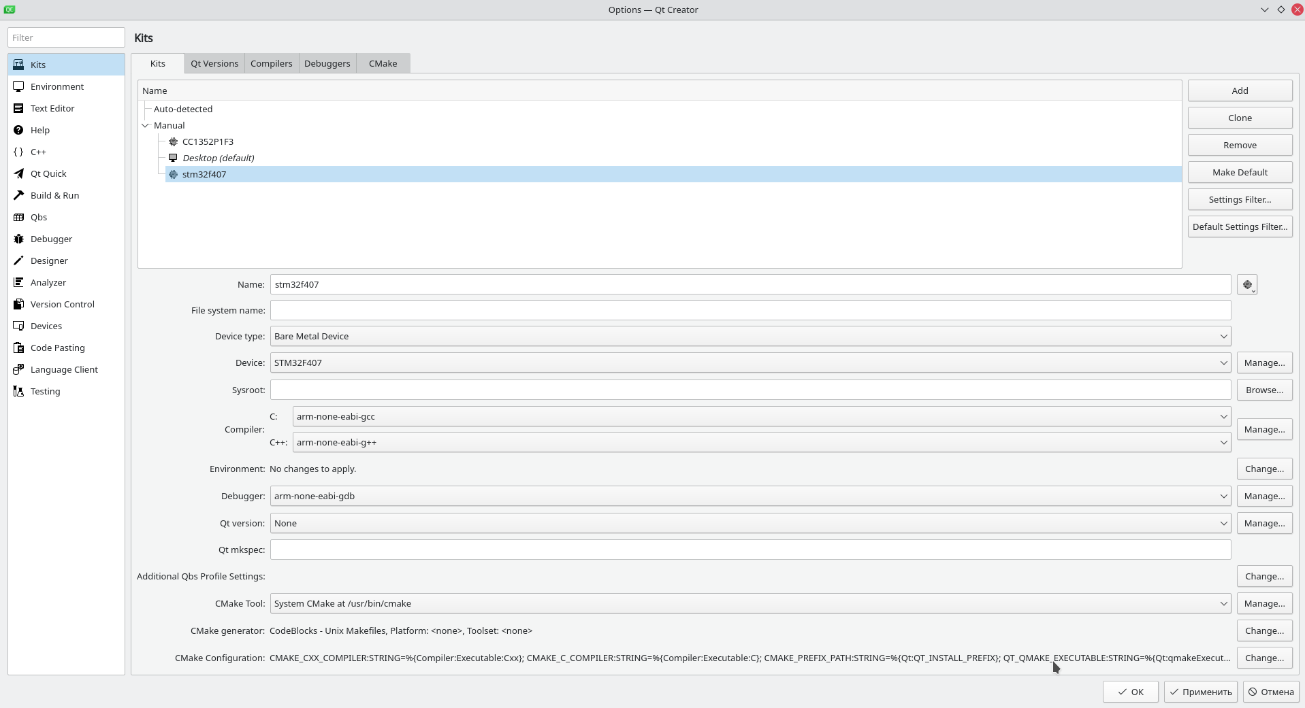Open Language Client icon category
1305x708 pixels.
click(18, 369)
